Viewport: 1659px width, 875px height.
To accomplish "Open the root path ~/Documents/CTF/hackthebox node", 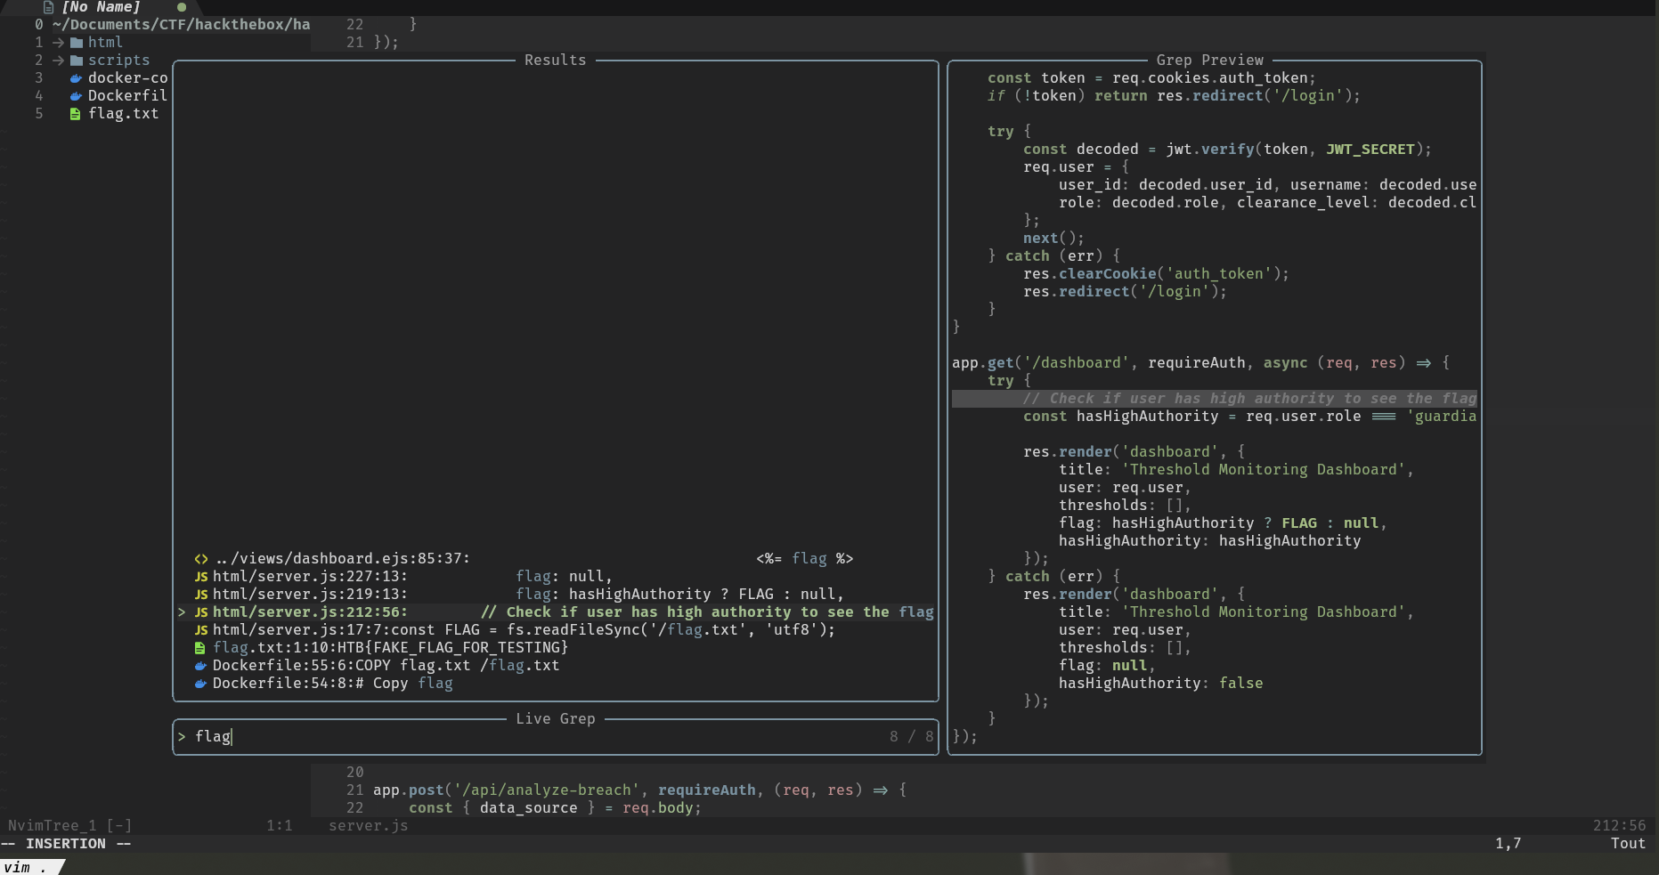I will pyautogui.click(x=181, y=25).
